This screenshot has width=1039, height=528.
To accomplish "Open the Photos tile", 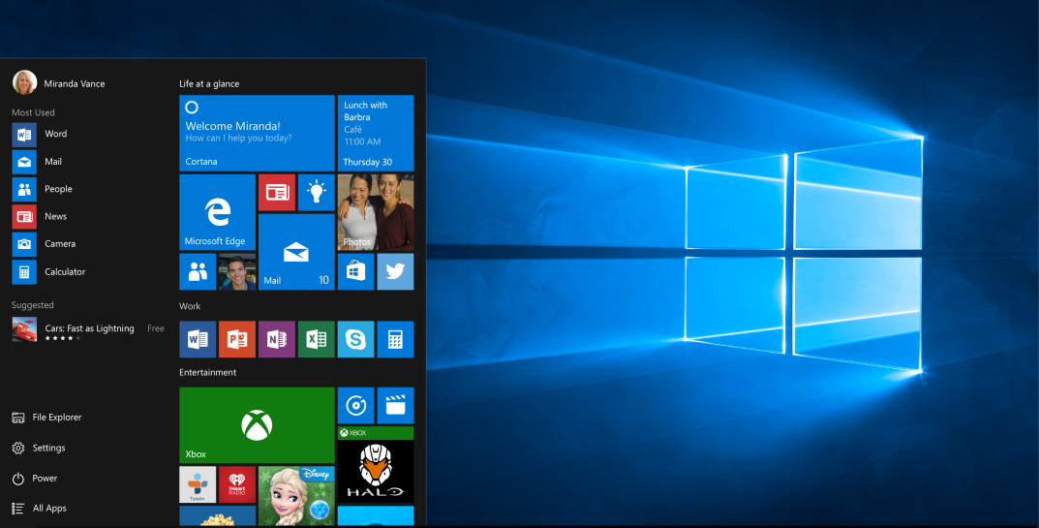I will click(x=376, y=212).
